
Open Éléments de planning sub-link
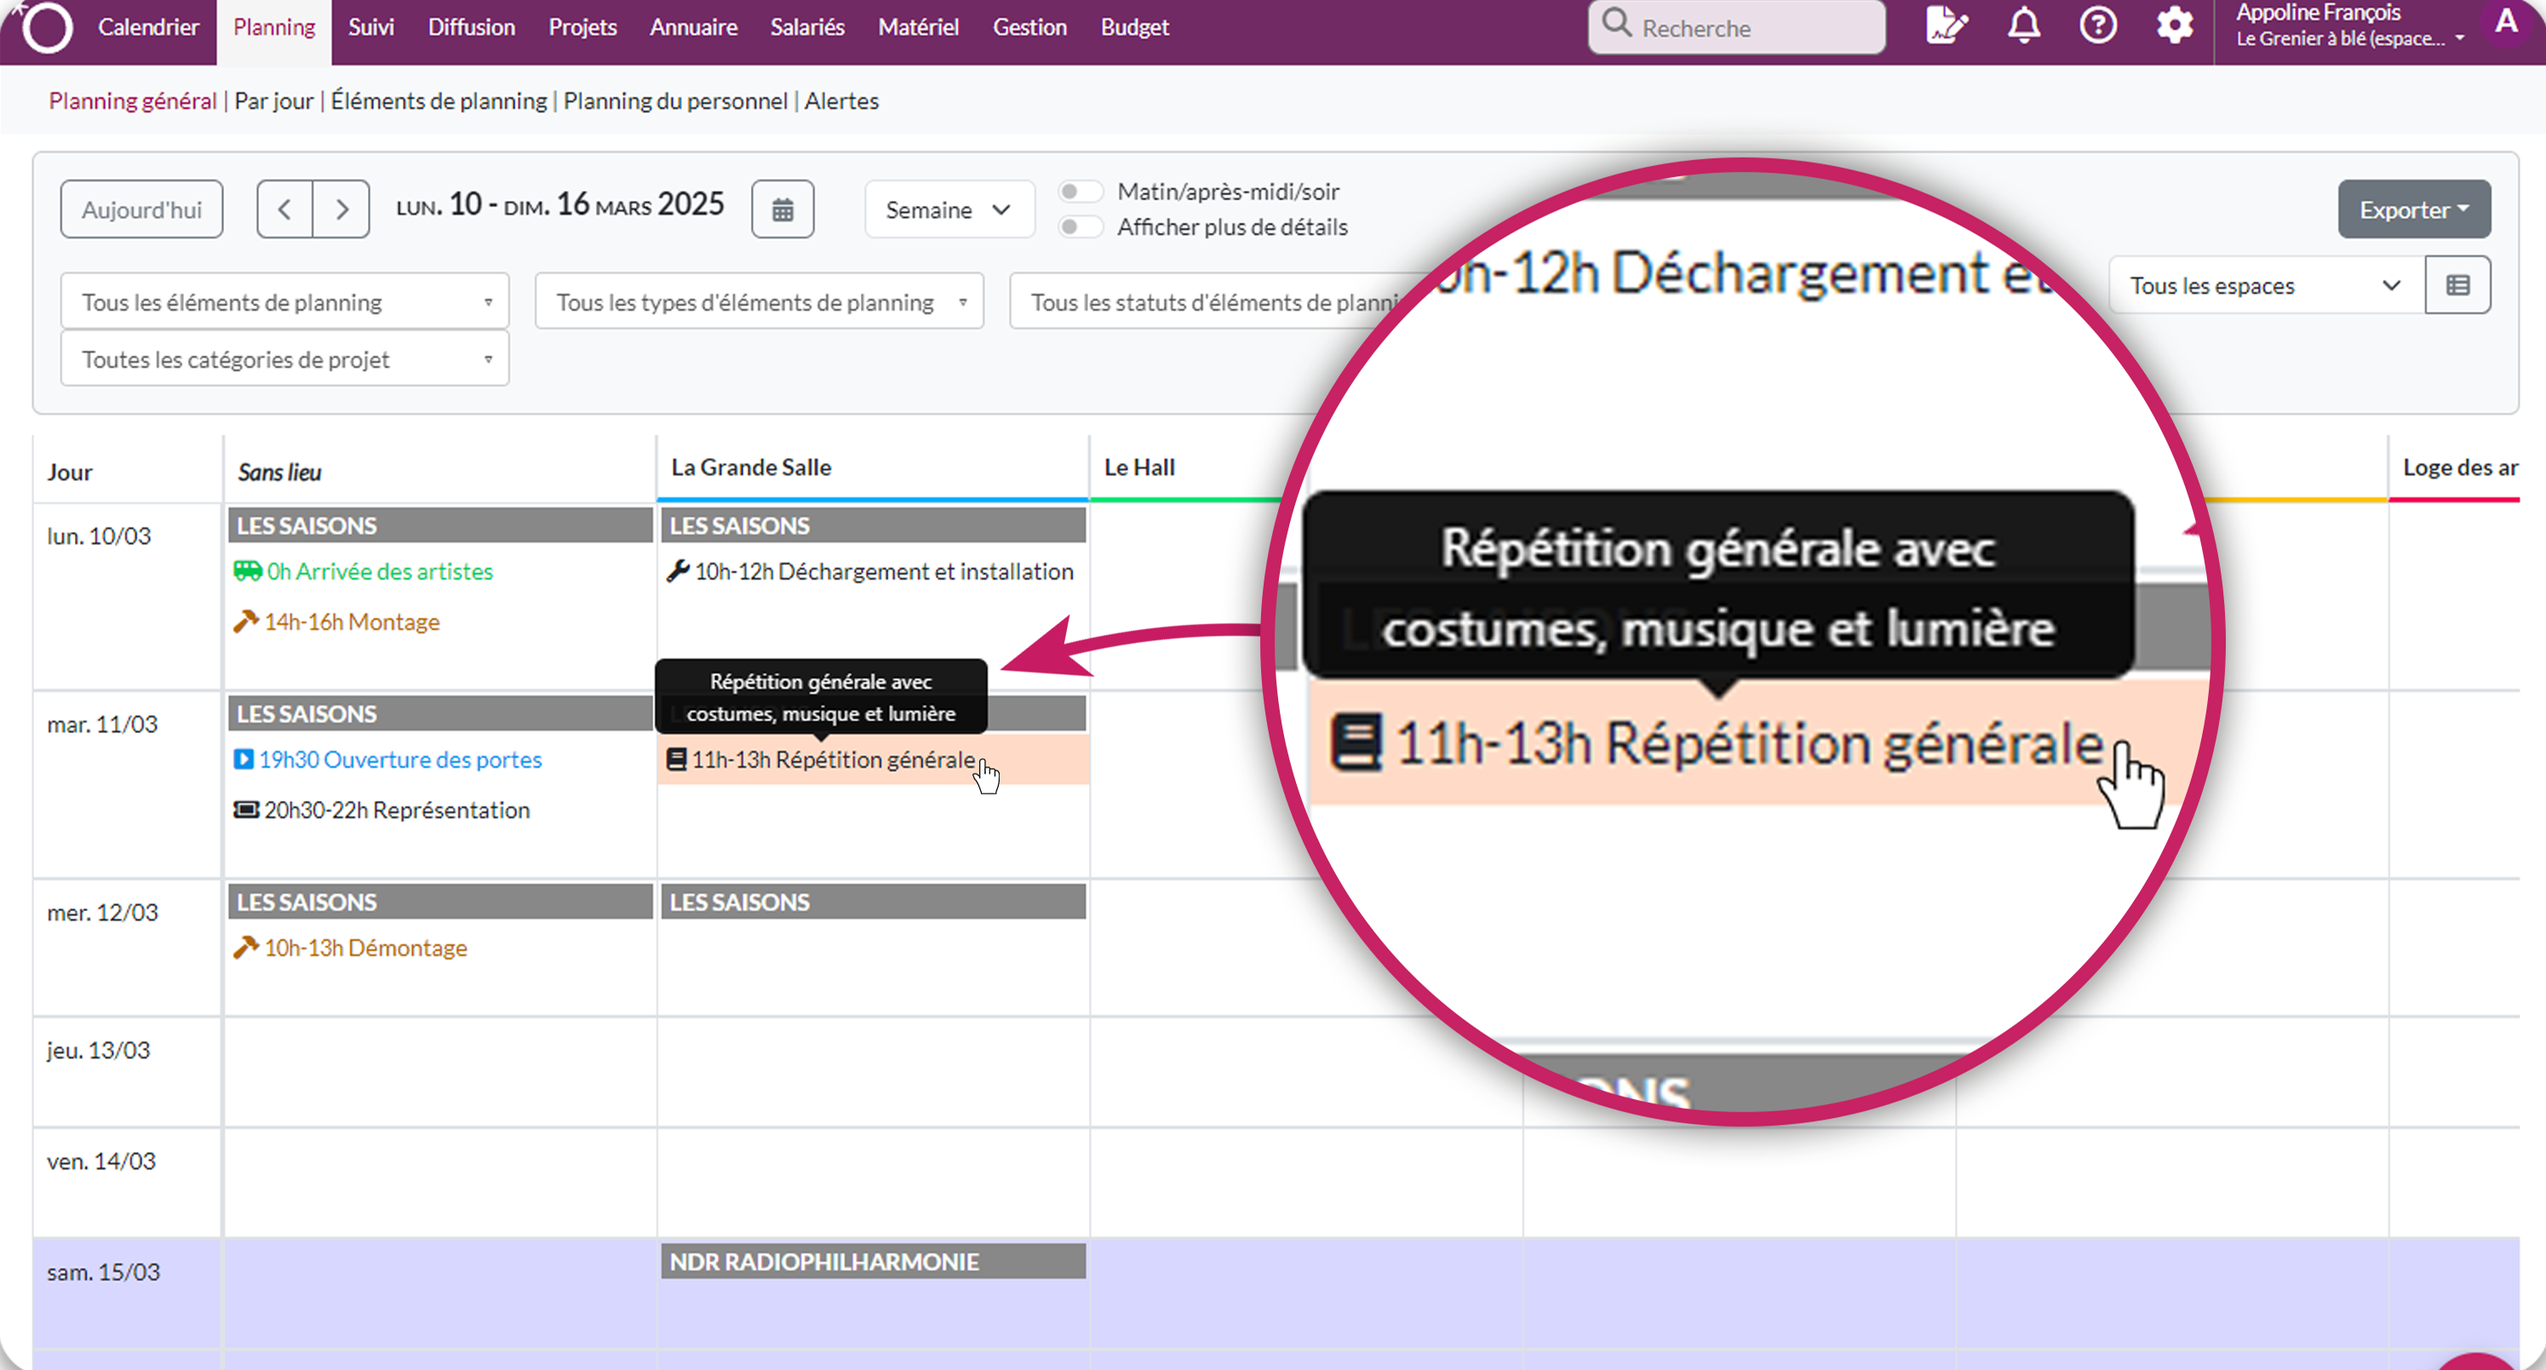coord(439,100)
